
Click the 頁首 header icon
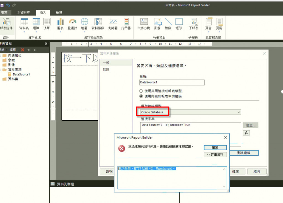pos(209,22)
